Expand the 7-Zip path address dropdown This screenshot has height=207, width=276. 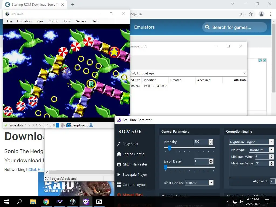pos(244,73)
